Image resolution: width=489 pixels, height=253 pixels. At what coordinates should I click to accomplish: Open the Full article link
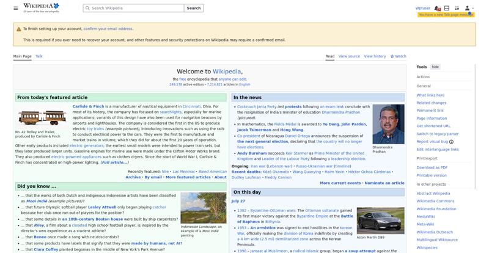(114, 163)
